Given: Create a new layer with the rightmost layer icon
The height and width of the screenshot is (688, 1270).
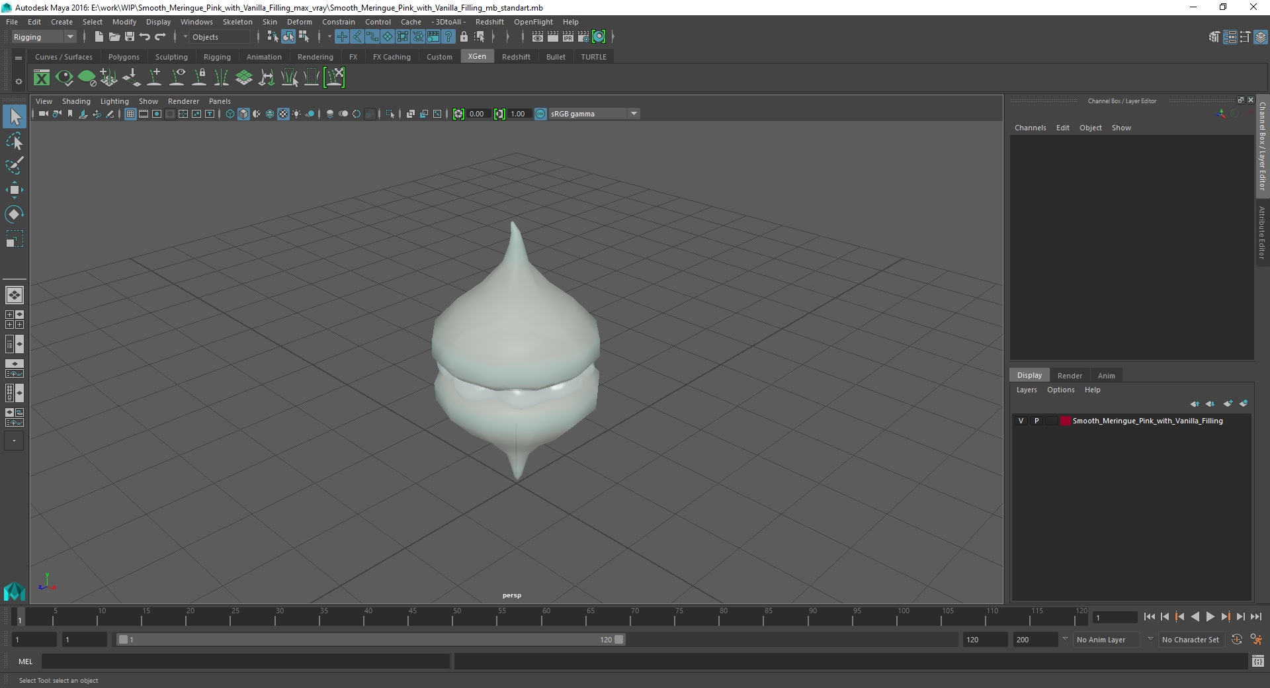Looking at the screenshot, I should [x=1244, y=404].
